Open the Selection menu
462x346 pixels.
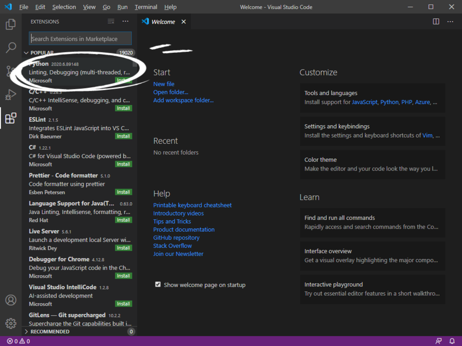(x=64, y=7)
